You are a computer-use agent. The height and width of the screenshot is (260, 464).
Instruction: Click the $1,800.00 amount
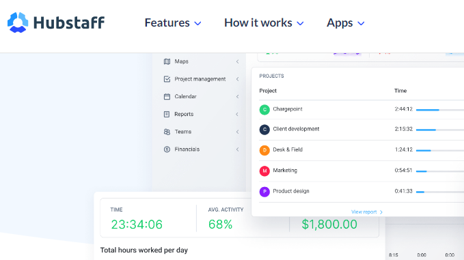click(x=329, y=225)
